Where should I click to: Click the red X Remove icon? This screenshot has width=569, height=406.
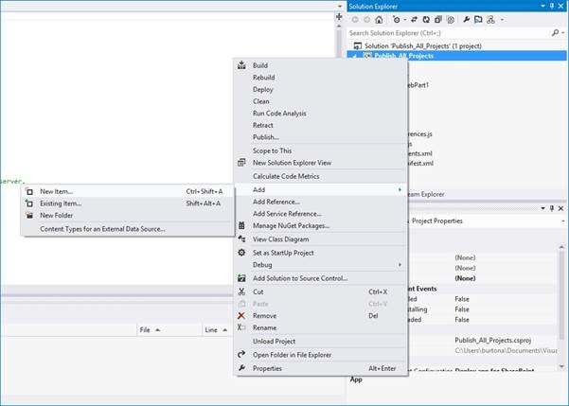[241, 316]
